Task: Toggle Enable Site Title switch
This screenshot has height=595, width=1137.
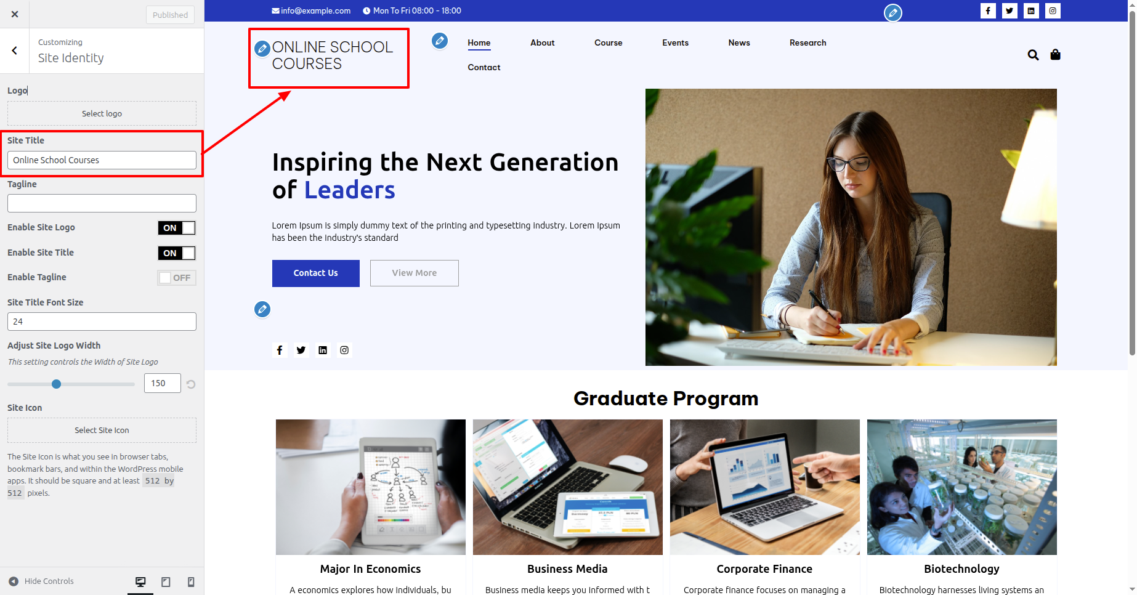Action: click(x=177, y=253)
